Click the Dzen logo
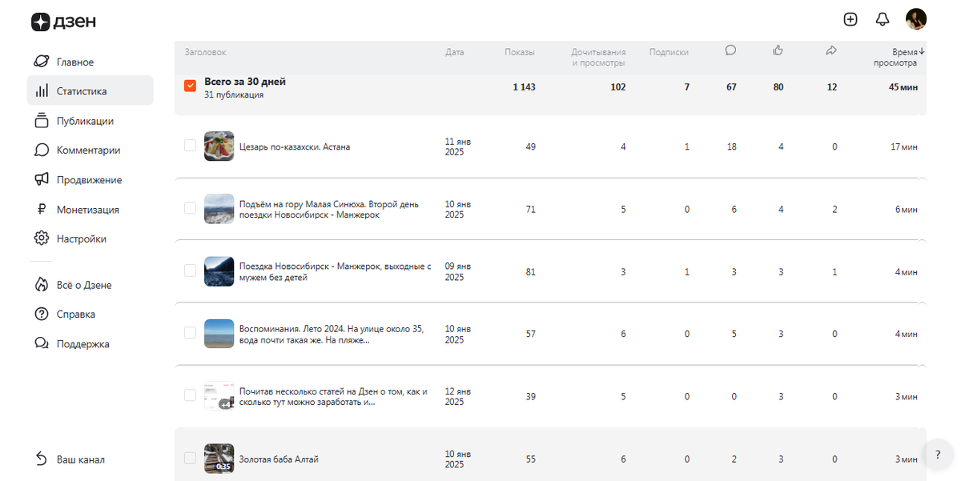 tap(63, 22)
